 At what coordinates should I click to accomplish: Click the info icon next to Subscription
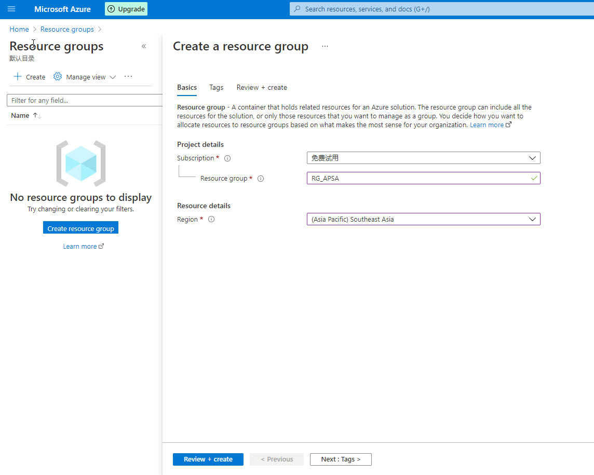[227, 158]
